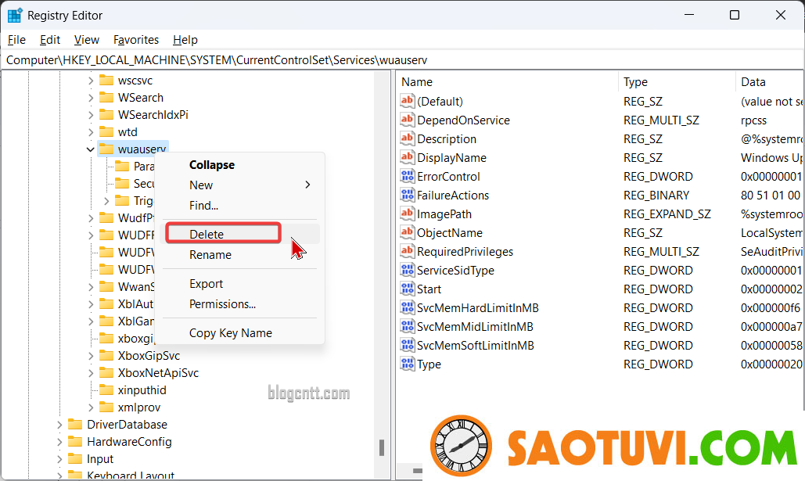Select Copy Key Name in context menu

(239, 332)
